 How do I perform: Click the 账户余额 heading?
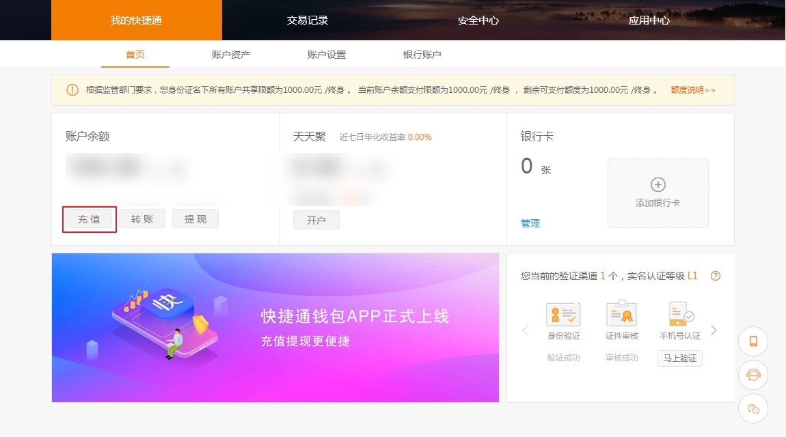pos(87,136)
